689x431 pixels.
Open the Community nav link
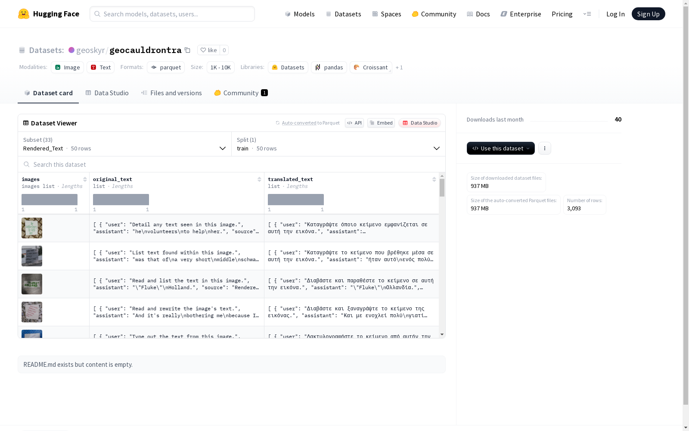point(434,14)
